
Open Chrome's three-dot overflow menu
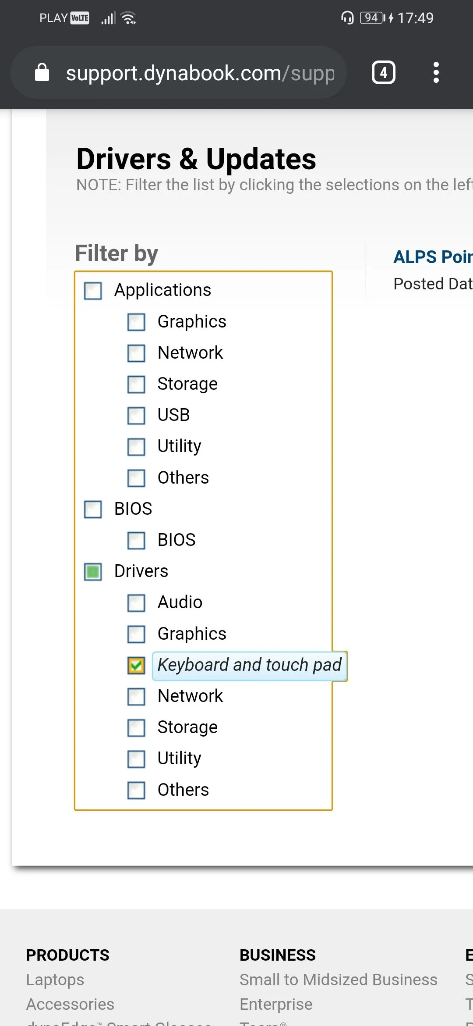(436, 72)
